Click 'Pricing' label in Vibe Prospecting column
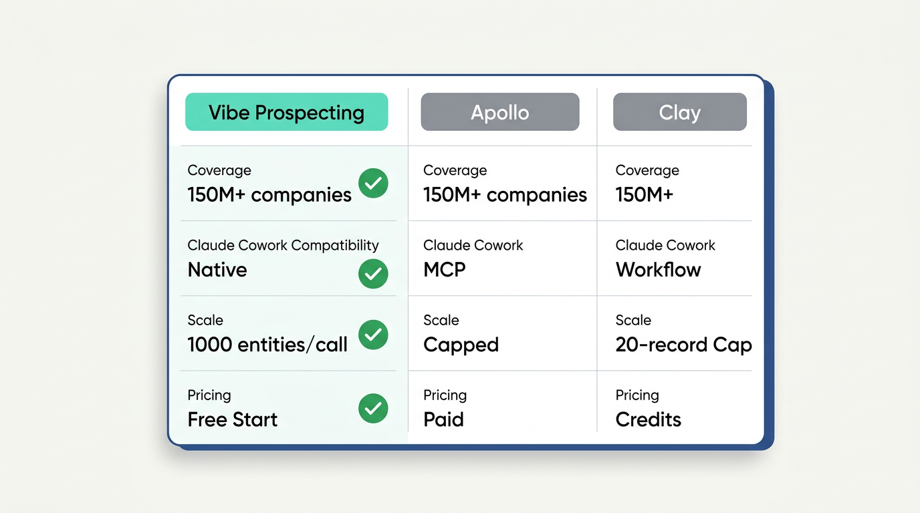 (x=209, y=395)
